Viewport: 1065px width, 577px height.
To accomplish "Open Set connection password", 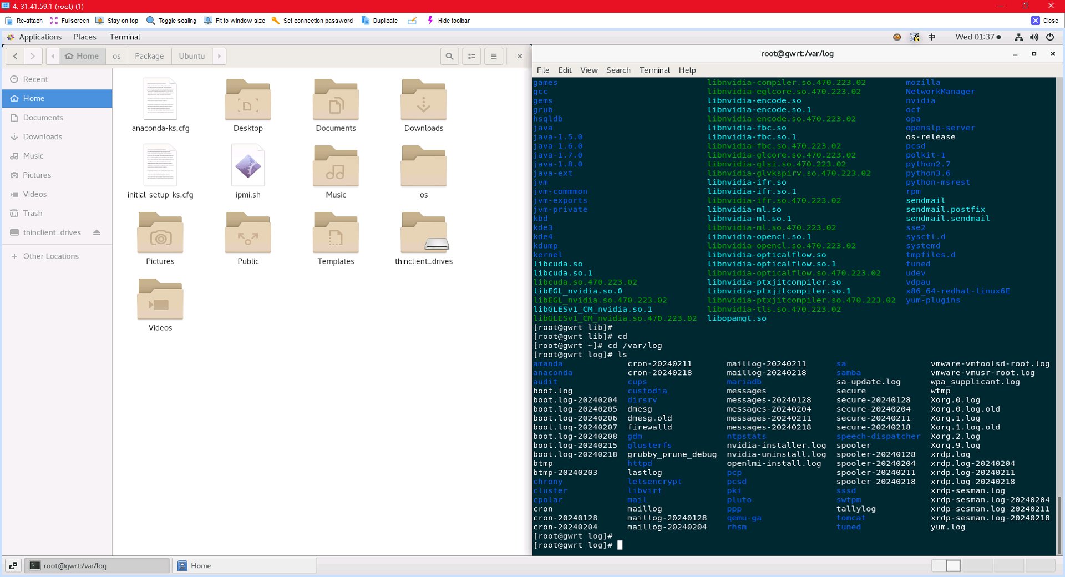I will tap(312, 21).
